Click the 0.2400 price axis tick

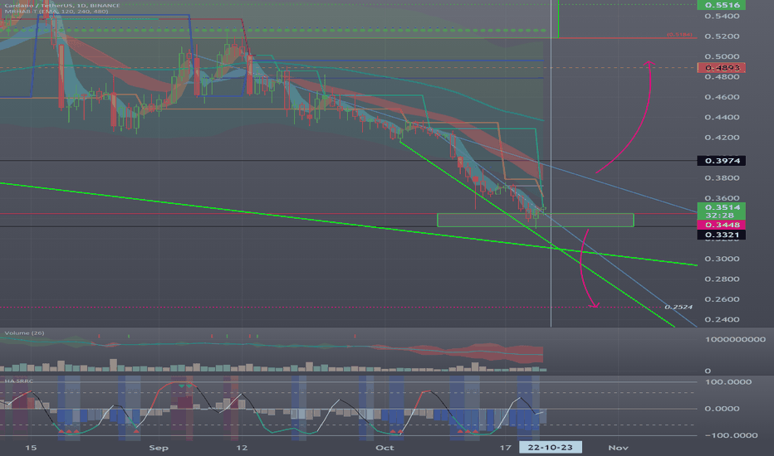pyautogui.click(x=722, y=319)
